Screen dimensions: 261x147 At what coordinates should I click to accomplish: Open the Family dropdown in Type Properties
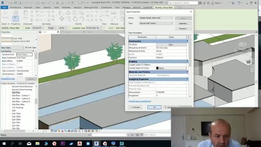156,18
